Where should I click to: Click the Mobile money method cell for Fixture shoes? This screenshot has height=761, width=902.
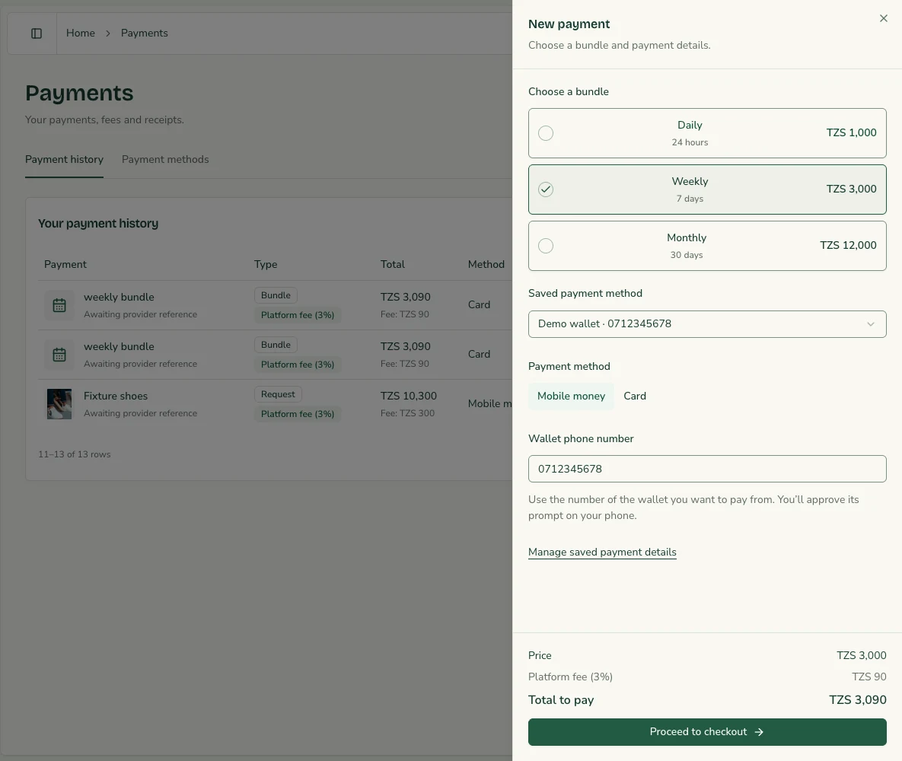[x=489, y=404]
